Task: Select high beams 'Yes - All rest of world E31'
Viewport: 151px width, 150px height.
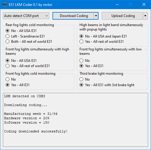Action: 101,42
